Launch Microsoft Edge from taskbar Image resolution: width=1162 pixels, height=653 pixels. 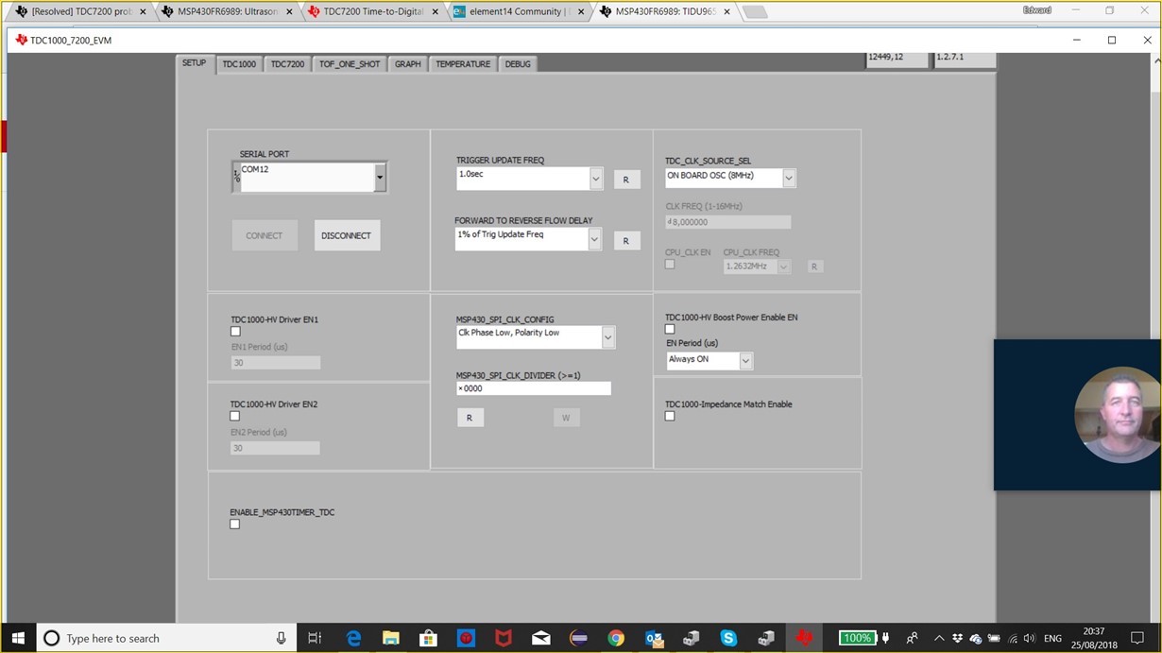(354, 638)
